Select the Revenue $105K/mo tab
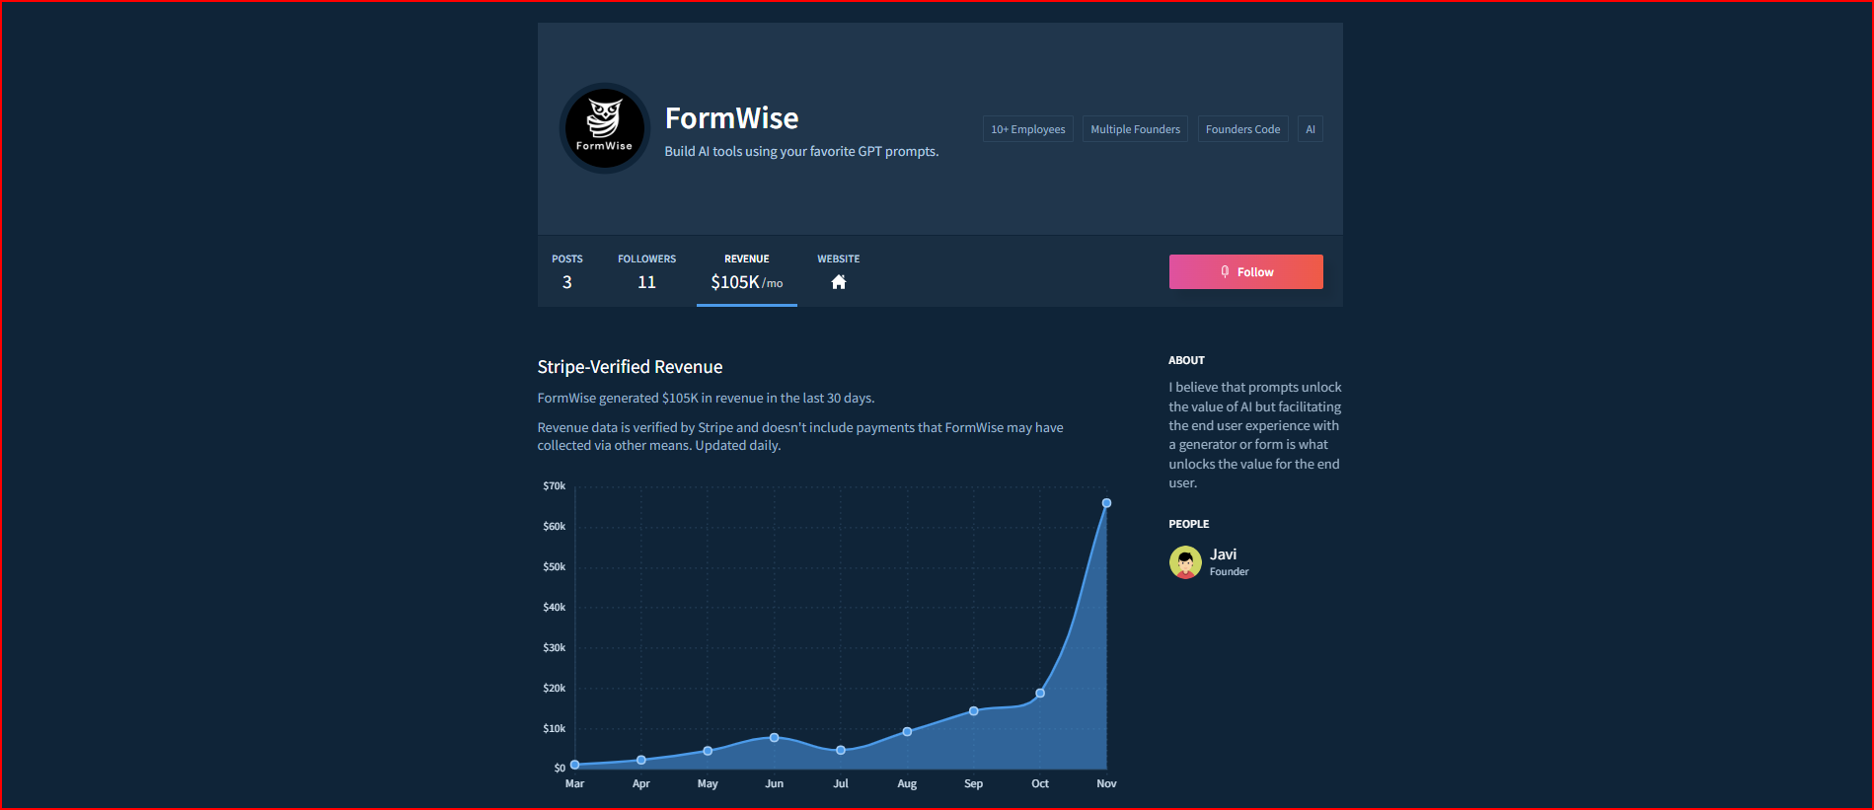This screenshot has height=810, width=1874. 747,271
